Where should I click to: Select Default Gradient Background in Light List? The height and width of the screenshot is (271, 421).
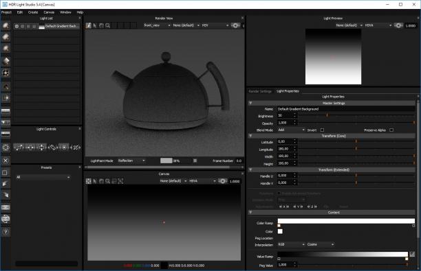click(x=47, y=26)
